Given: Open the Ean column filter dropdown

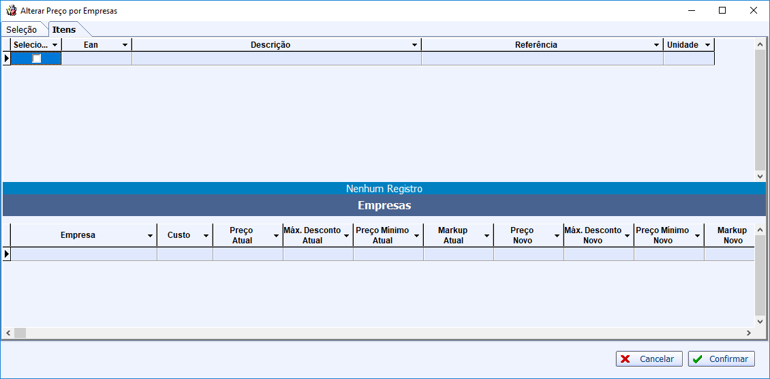Looking at the screenshot, I should coord(125,45).
